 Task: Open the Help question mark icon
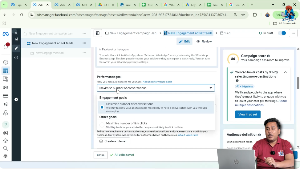coord(6,125)
